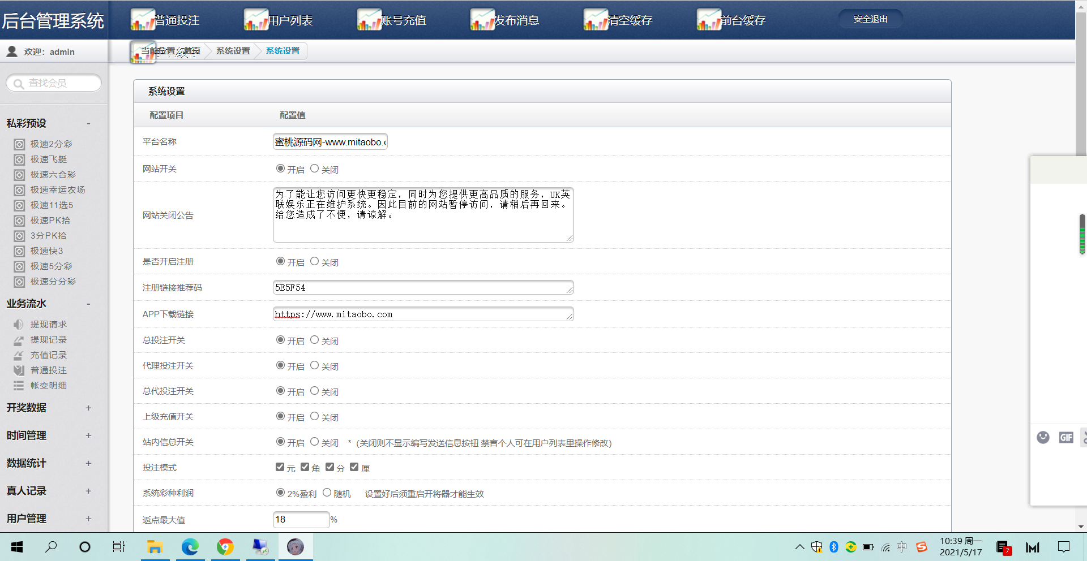This screenshot has height=561, width=1087.
Task: Click the 账号充值 chart icon in header
Action: point(369,20)
